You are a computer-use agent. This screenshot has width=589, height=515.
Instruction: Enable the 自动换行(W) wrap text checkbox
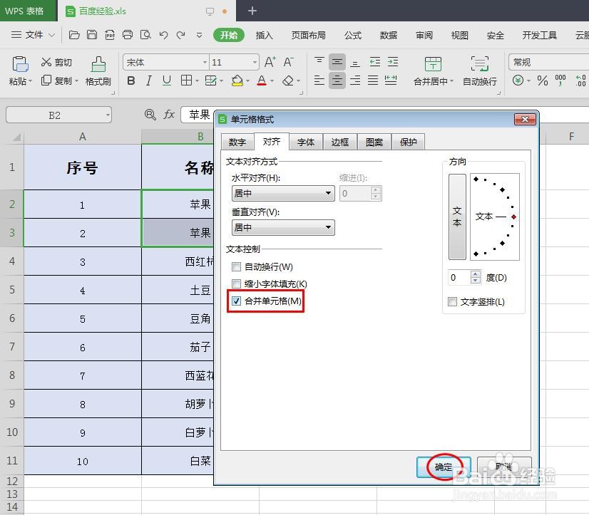click(236, 267)
